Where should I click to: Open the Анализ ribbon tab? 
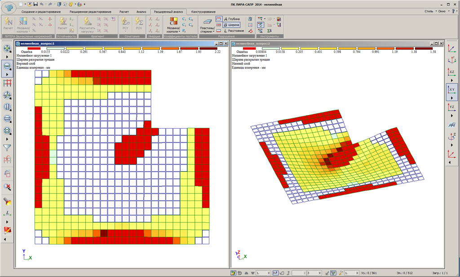[141, 11]
